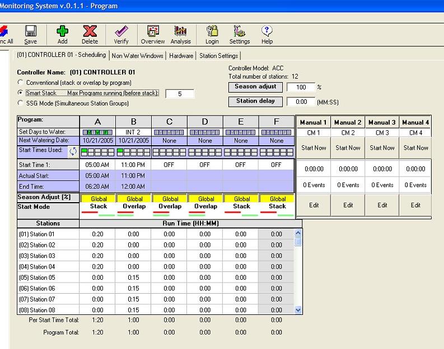Click Program A Start Time 1 05:00 AM

[97, 165]
